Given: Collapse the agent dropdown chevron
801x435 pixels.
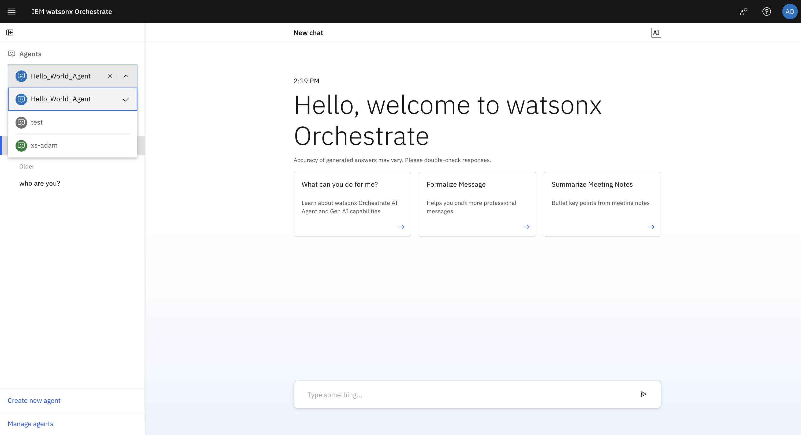Looking at the screenshot, I should (126, 76).
